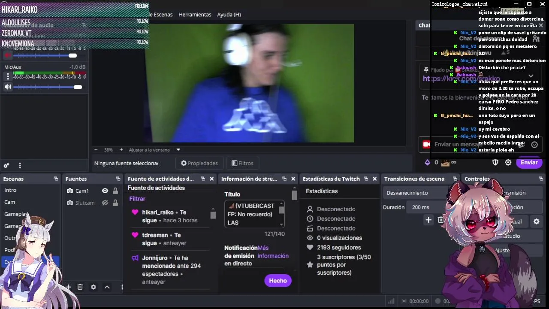Undock the Estadísticas de Twitch panel
549x309 pixels.
[366, 179]
